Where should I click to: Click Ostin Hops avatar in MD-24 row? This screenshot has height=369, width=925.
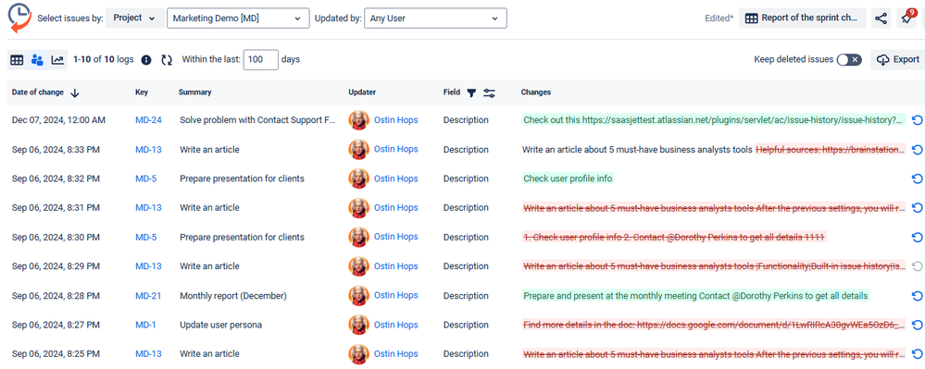tap(358, 120)
